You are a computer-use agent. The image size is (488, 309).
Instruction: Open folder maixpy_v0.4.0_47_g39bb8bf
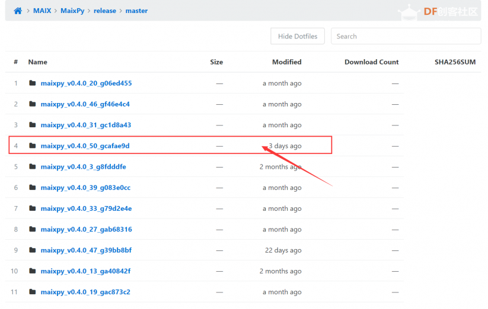pyautogui.click(x=86, y=250)
